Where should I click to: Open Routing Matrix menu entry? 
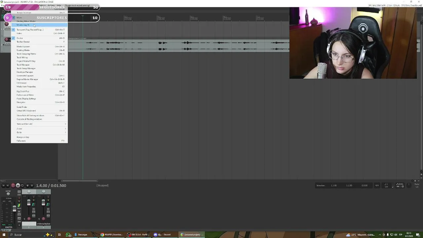tap(39, 50)
